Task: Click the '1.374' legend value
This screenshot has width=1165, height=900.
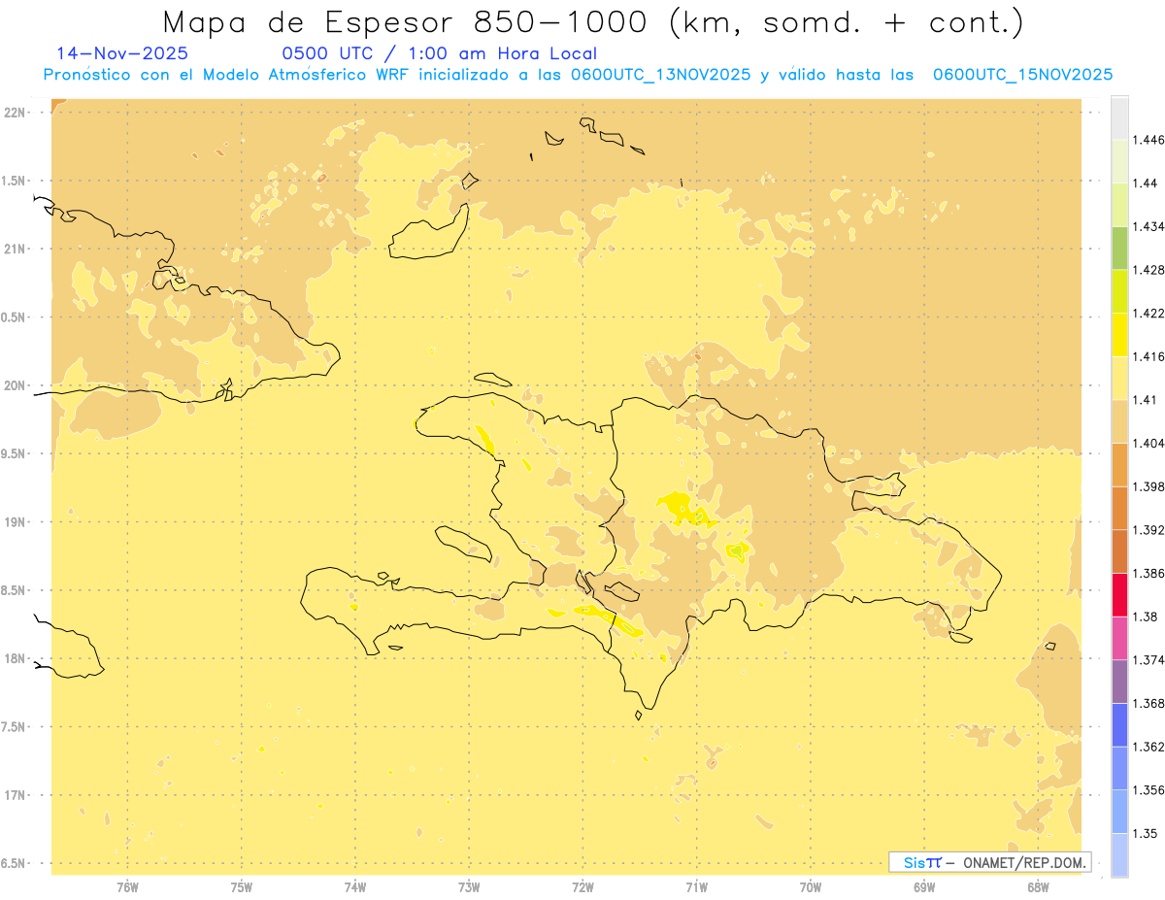Action: tap(1148, 660)
